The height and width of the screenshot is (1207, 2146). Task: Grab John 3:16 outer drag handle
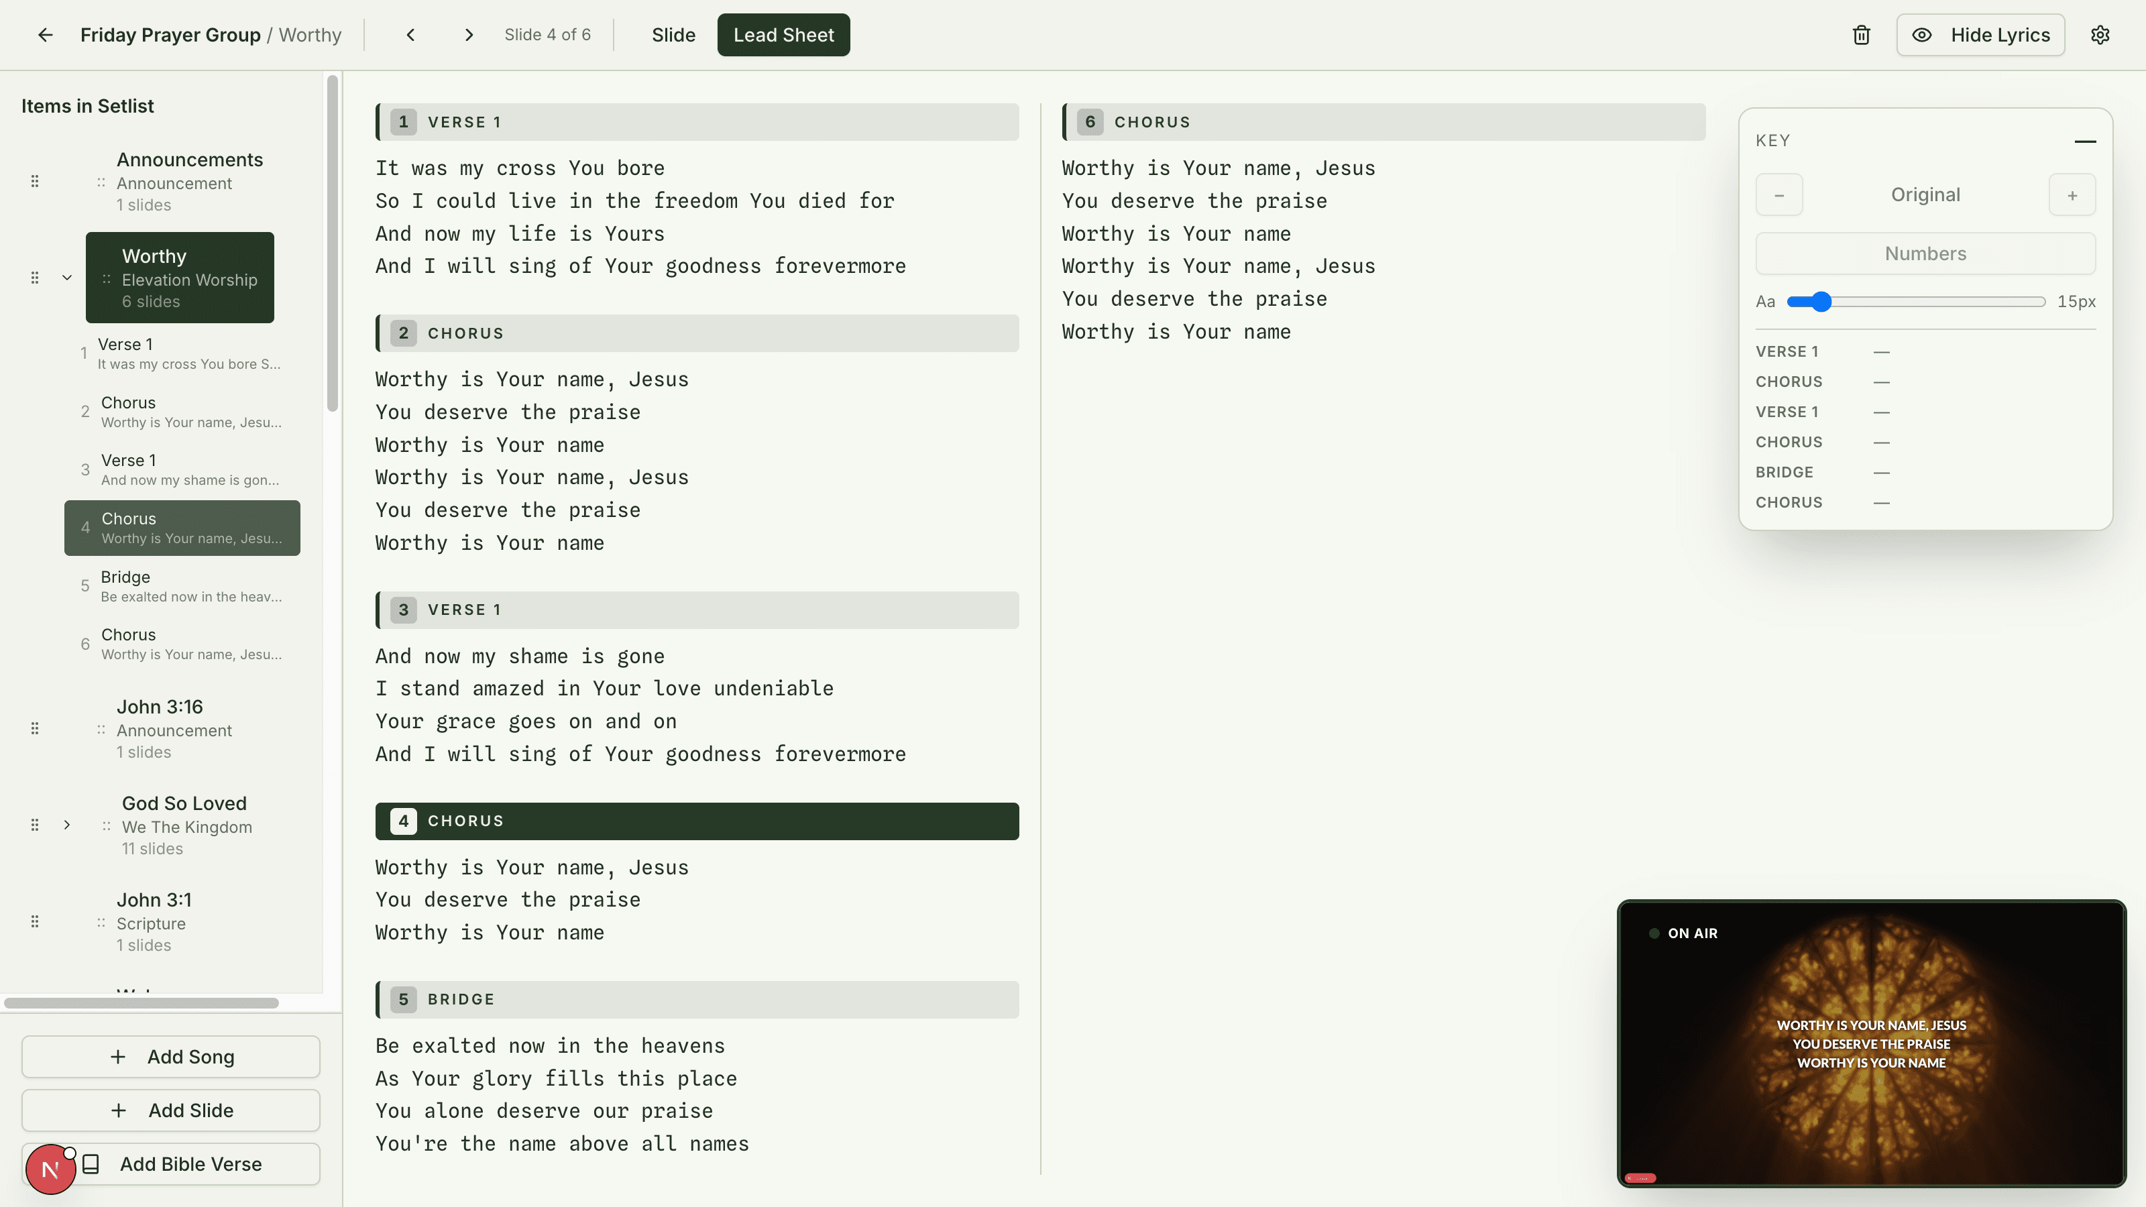pos(35,729)
